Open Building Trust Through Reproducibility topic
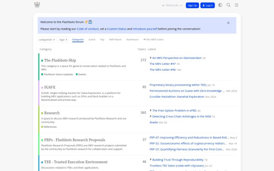This screenshot has height=171, width=274. pos(178,160)
